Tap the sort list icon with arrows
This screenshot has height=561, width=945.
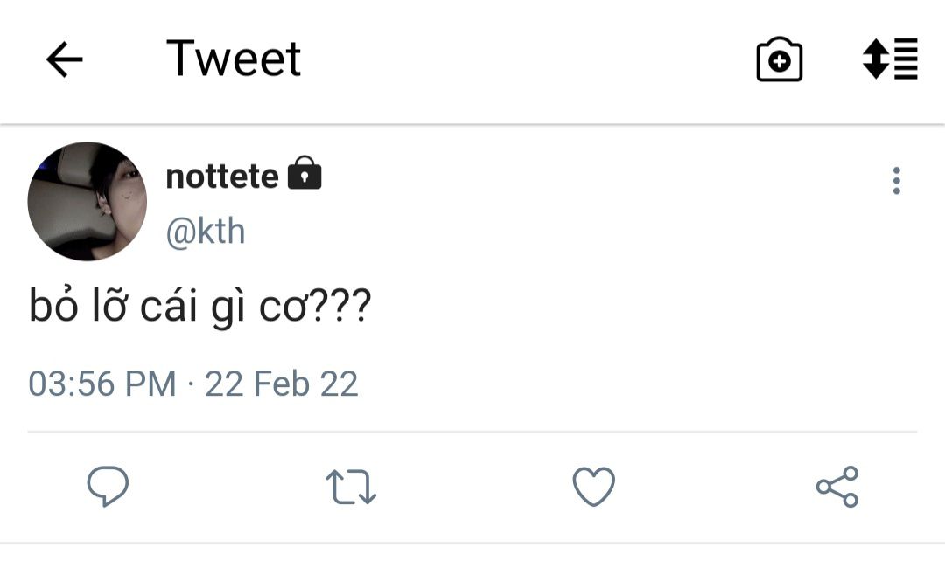890,59
